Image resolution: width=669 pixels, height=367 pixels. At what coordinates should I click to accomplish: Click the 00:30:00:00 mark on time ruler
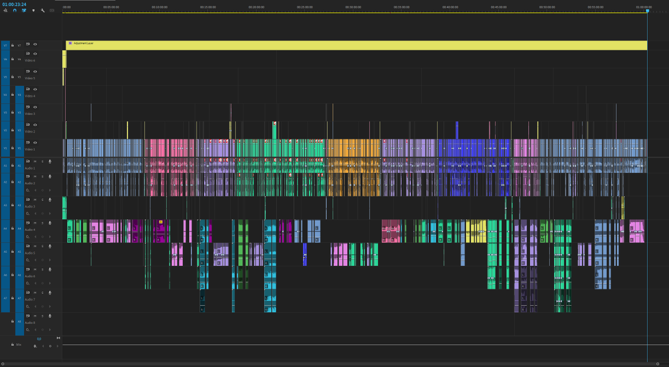click(353, 7)
